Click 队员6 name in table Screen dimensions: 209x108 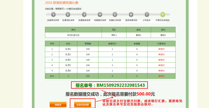tap(68, 70)
